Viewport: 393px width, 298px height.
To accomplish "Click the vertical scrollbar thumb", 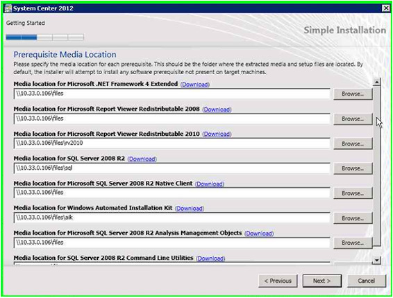I will pos(376,166).
